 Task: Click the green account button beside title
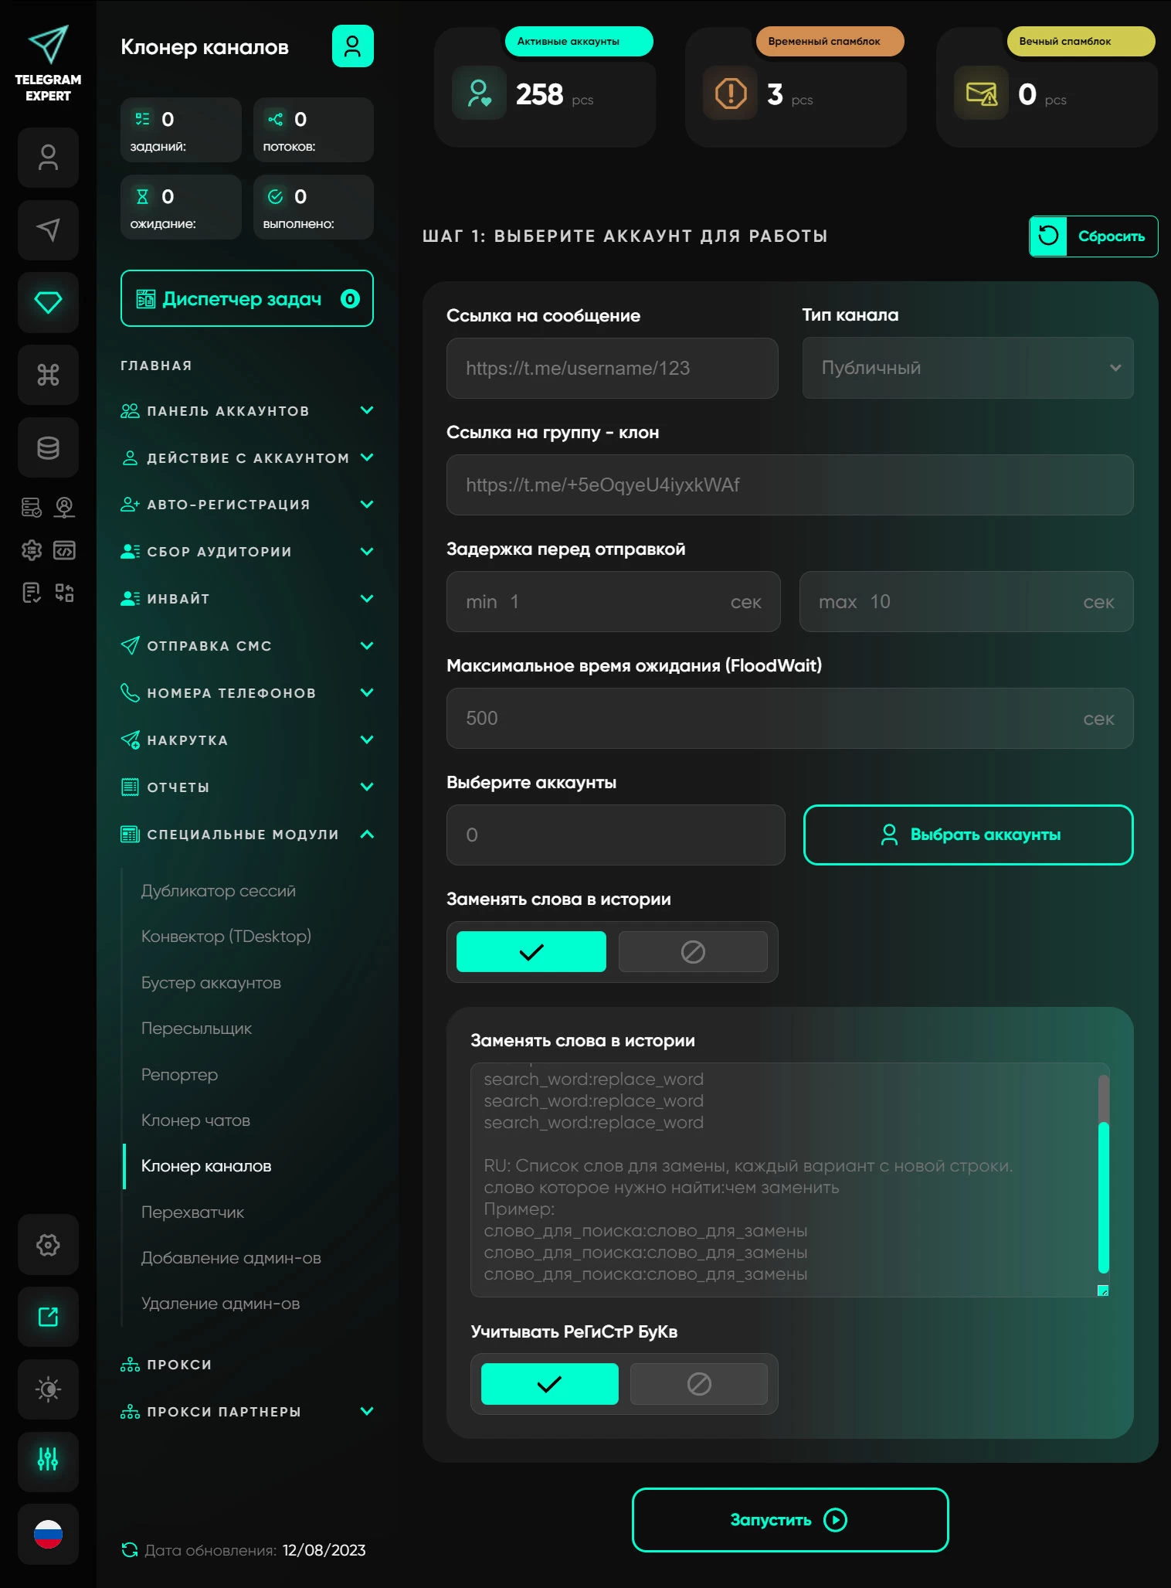coord(352,46)
